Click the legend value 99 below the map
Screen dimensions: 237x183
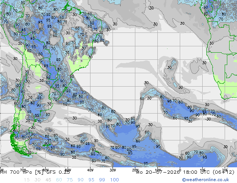coord(102,180)
